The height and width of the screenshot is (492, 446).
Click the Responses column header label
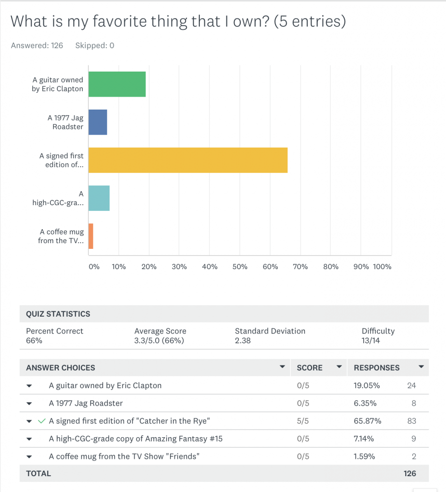coord(376,368)
